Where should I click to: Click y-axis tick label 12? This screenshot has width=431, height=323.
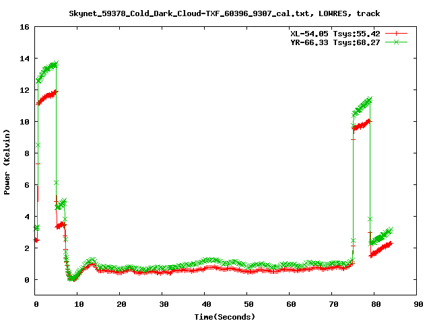(24, 90)
